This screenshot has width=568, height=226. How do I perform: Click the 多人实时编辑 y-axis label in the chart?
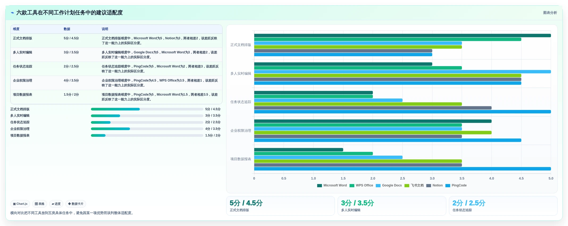pos(241,74)
